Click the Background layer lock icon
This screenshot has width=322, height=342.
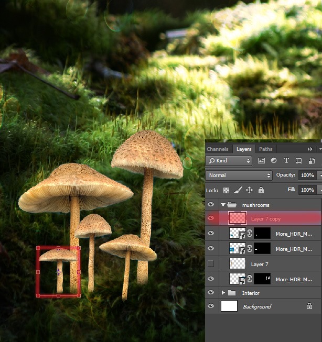[x=309, y=306]
